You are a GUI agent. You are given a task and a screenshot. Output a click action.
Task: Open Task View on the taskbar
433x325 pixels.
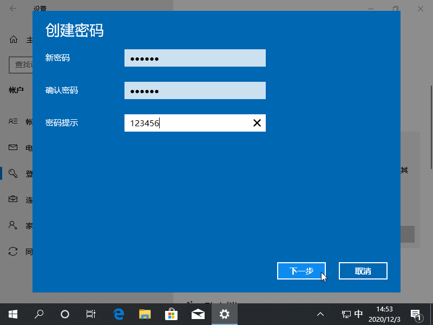[90, 314]
